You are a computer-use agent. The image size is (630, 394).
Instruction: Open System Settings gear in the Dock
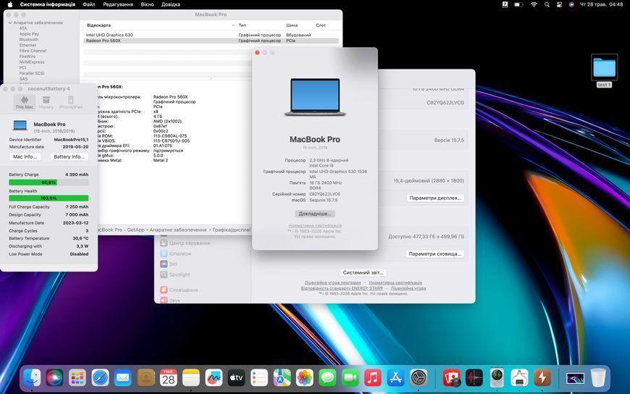pos(419,378)
